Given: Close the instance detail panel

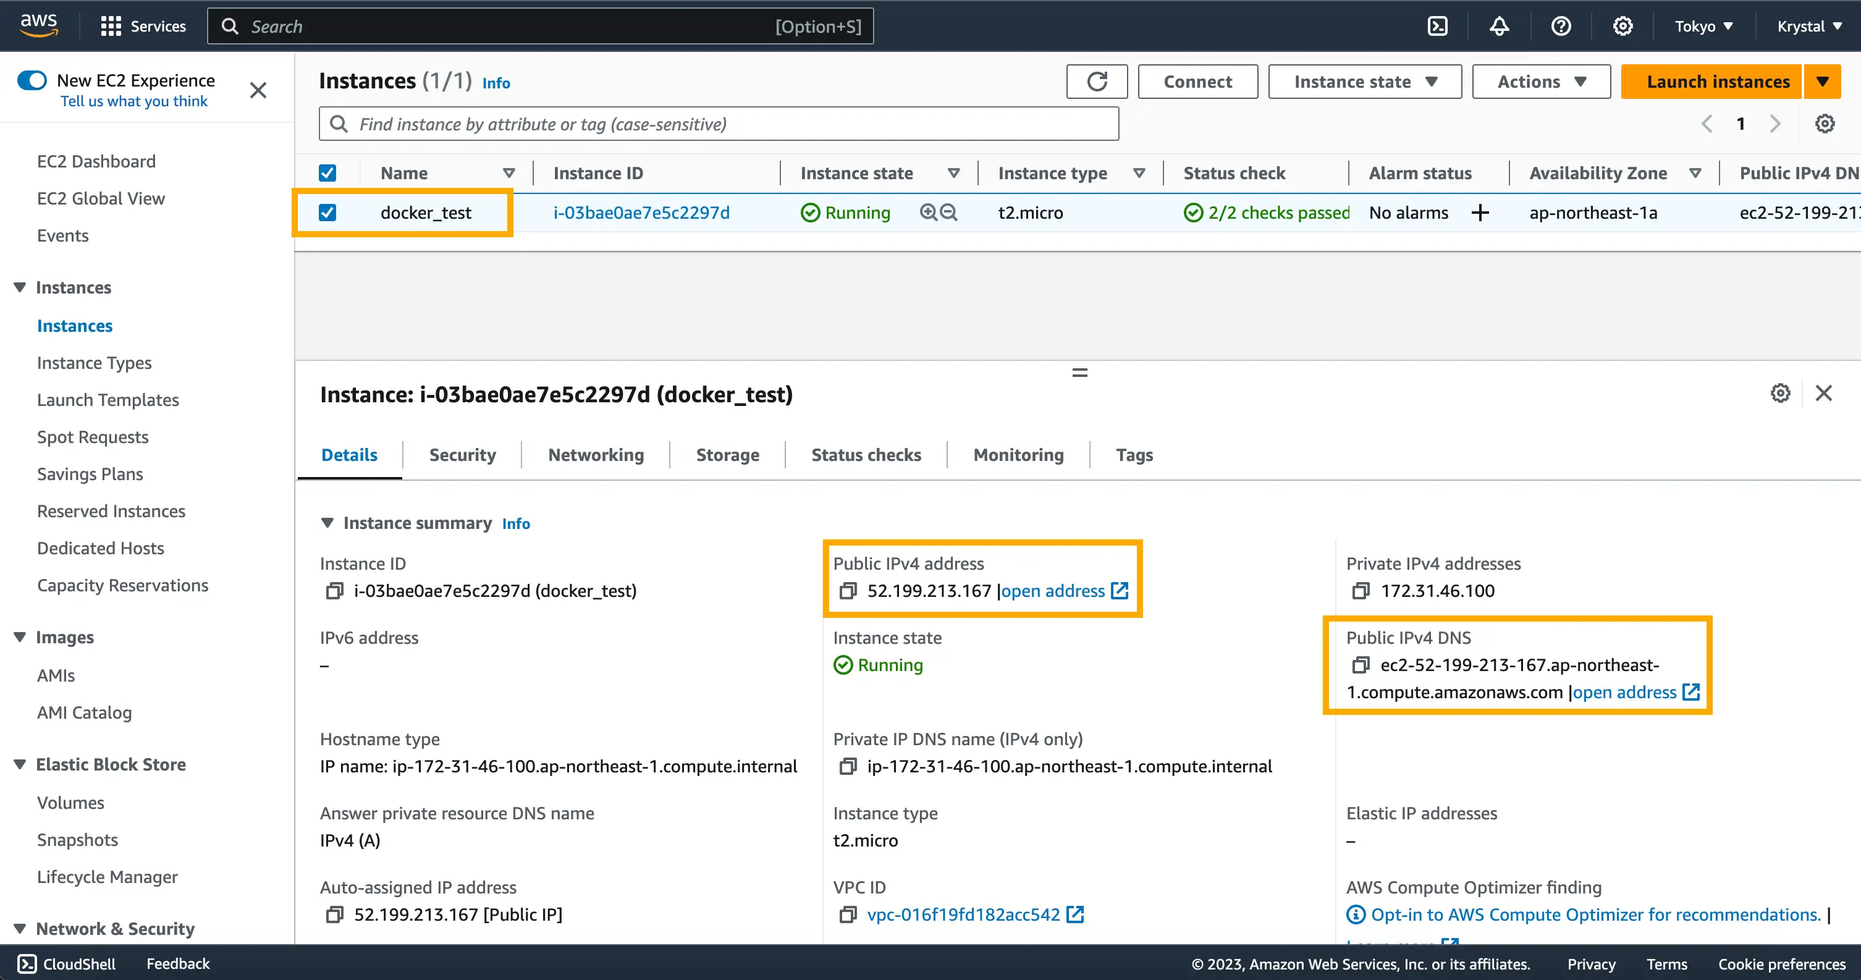Looking at the screenshot, I should pos(1824,393).
